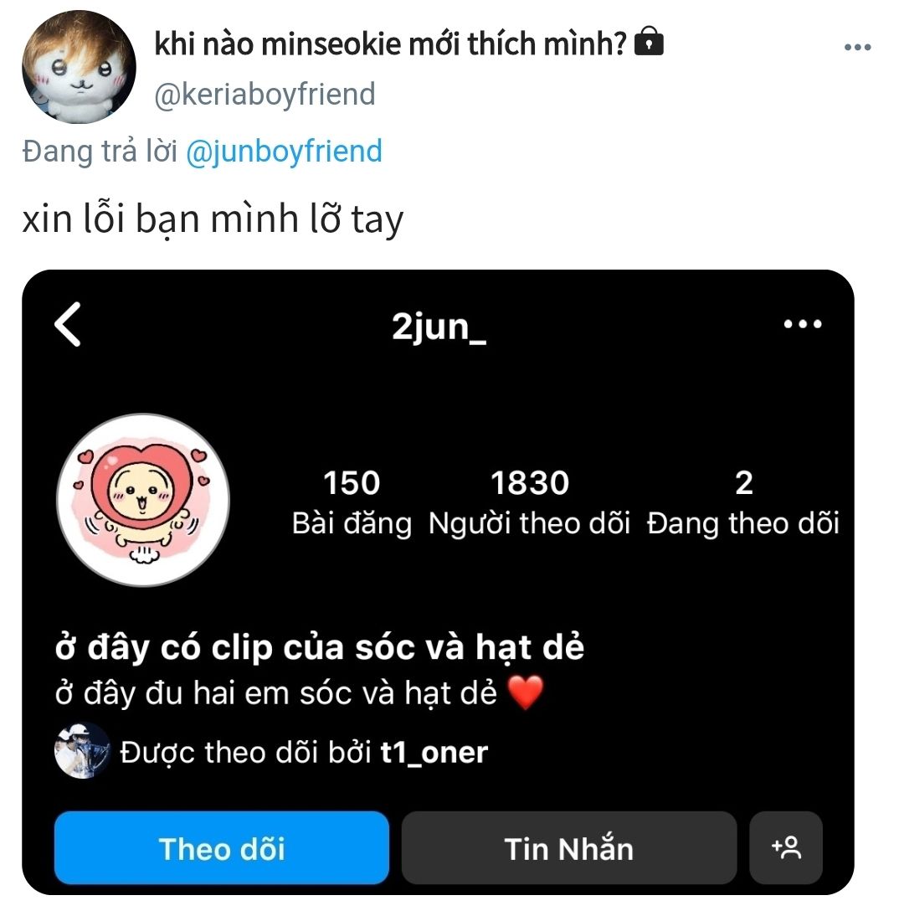Viewport: 904px width, 916px height.
Task: Click the Tin Nhắn message button
Action: (x=569, y=847)
